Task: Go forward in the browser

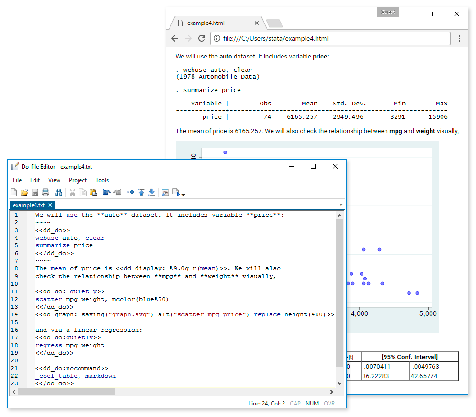Action: pos(188,38)
